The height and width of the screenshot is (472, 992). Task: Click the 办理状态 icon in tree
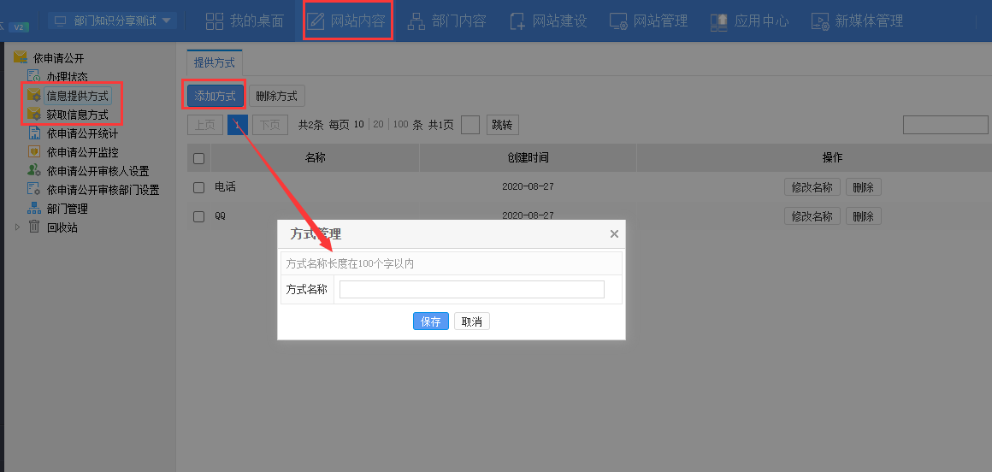point(34,77)
